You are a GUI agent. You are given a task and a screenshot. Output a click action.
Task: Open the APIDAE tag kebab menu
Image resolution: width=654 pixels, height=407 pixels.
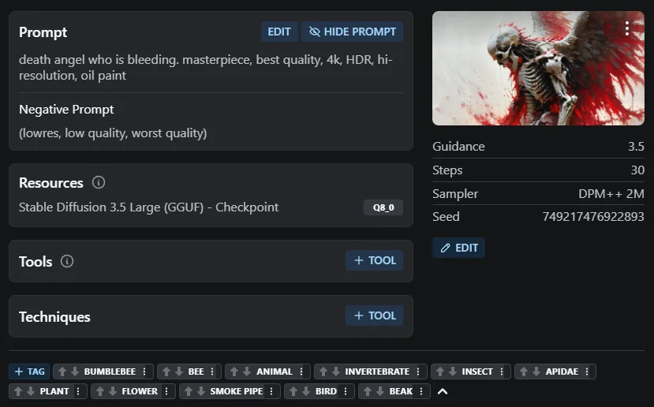(587, 372)
